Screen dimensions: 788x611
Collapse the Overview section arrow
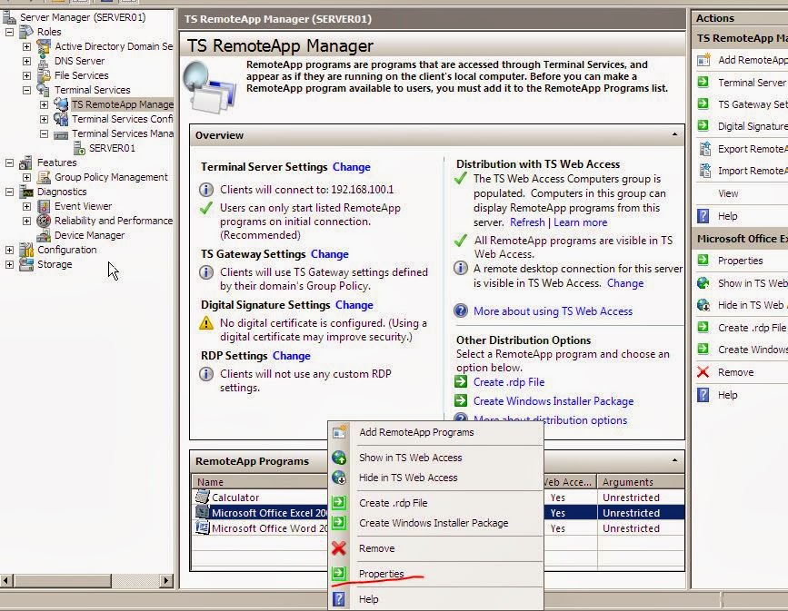pyautogui.click(x=674, y=134)
